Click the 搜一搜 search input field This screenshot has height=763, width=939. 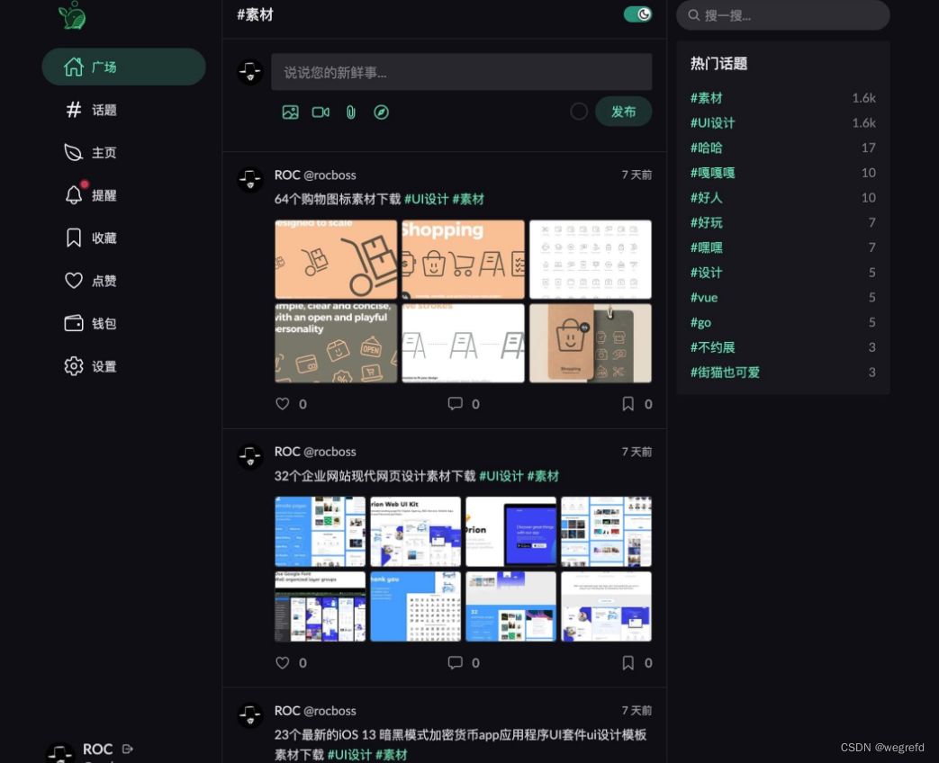tap(782, 15)
